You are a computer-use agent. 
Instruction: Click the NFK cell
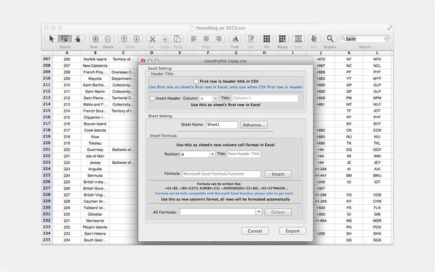pyautogui.click(x=377, y=59)
